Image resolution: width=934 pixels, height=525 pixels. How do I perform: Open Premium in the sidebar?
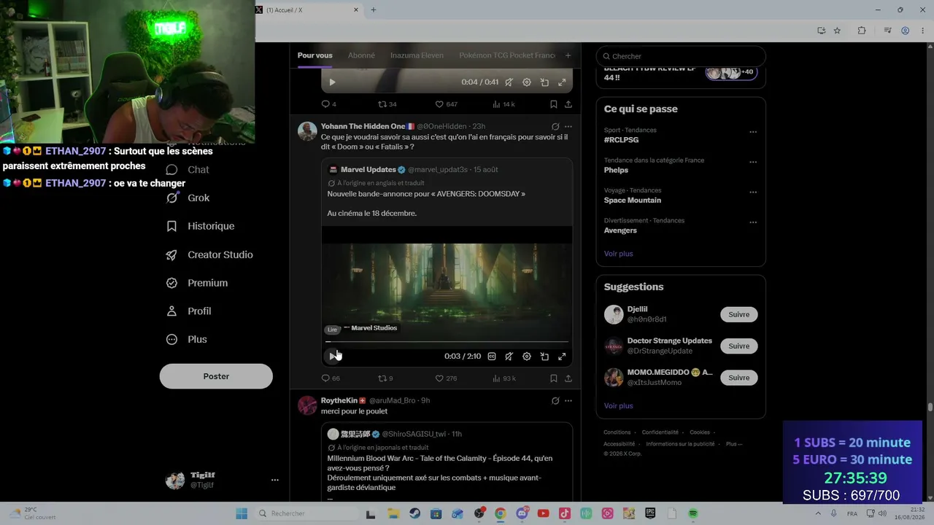tap(197, 283)
